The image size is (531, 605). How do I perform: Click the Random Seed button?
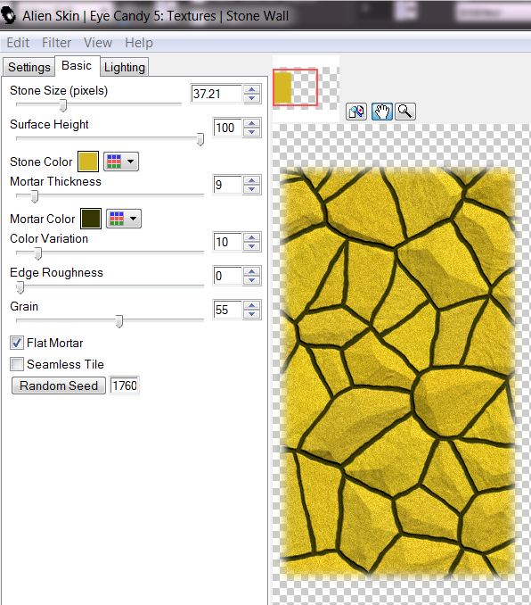59,385
